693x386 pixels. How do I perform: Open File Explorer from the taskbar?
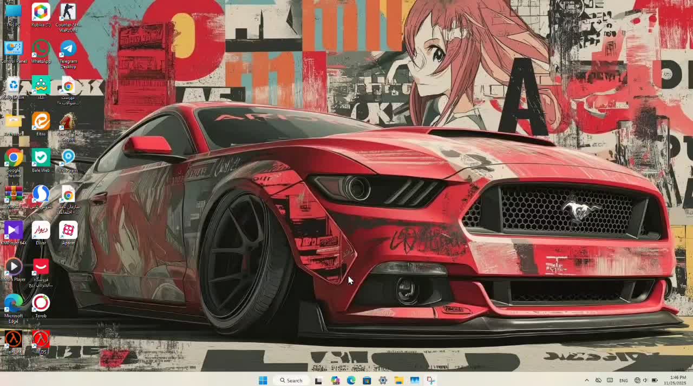click(398, 380)
